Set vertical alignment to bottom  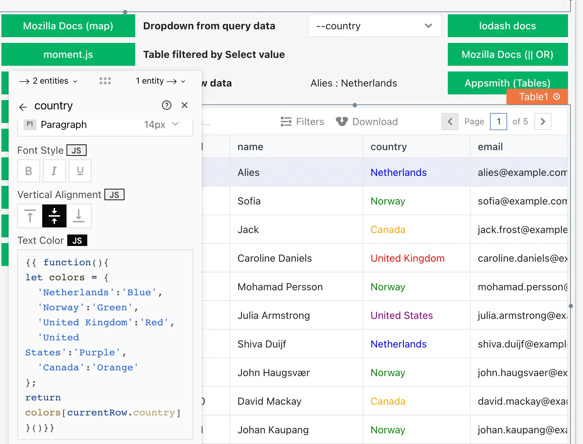(x=79, y=216)
